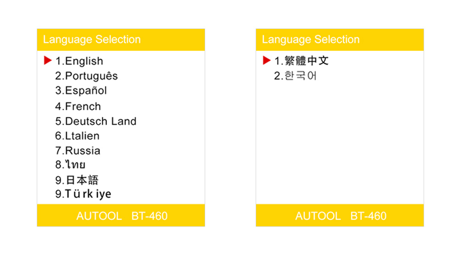The width and height of the screenshot is (459, 269).
Task: Choose the Thai language option ไทย
Action: click(70, 165)
